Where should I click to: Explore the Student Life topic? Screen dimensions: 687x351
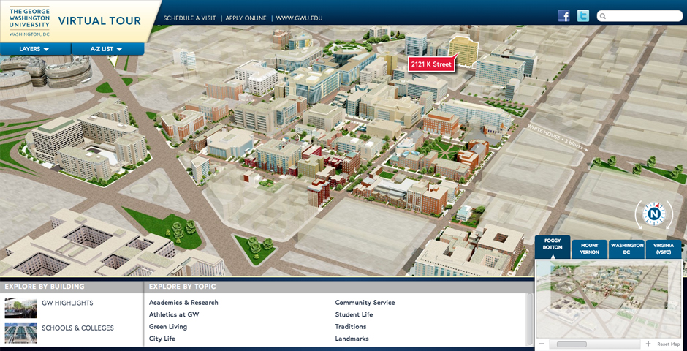coord(354,314)
